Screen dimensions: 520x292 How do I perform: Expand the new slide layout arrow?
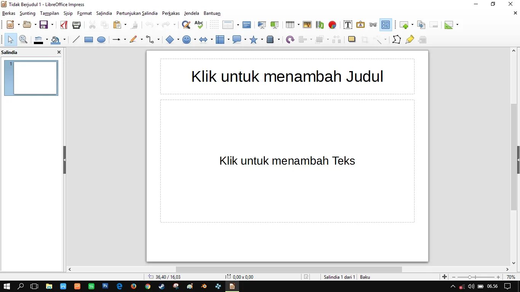(412, 25)
